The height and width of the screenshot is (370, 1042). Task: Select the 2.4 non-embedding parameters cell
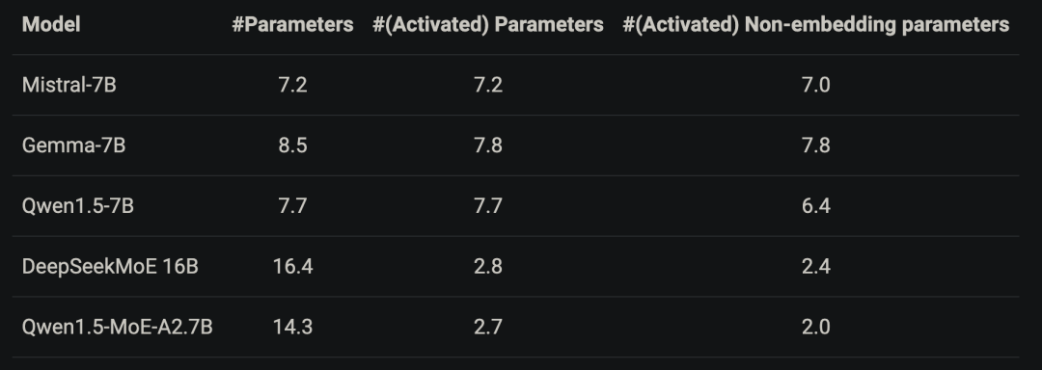point(815,267)
